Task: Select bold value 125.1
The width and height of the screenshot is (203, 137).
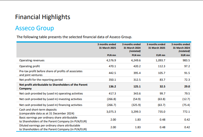Action: [x=137, y=87]
